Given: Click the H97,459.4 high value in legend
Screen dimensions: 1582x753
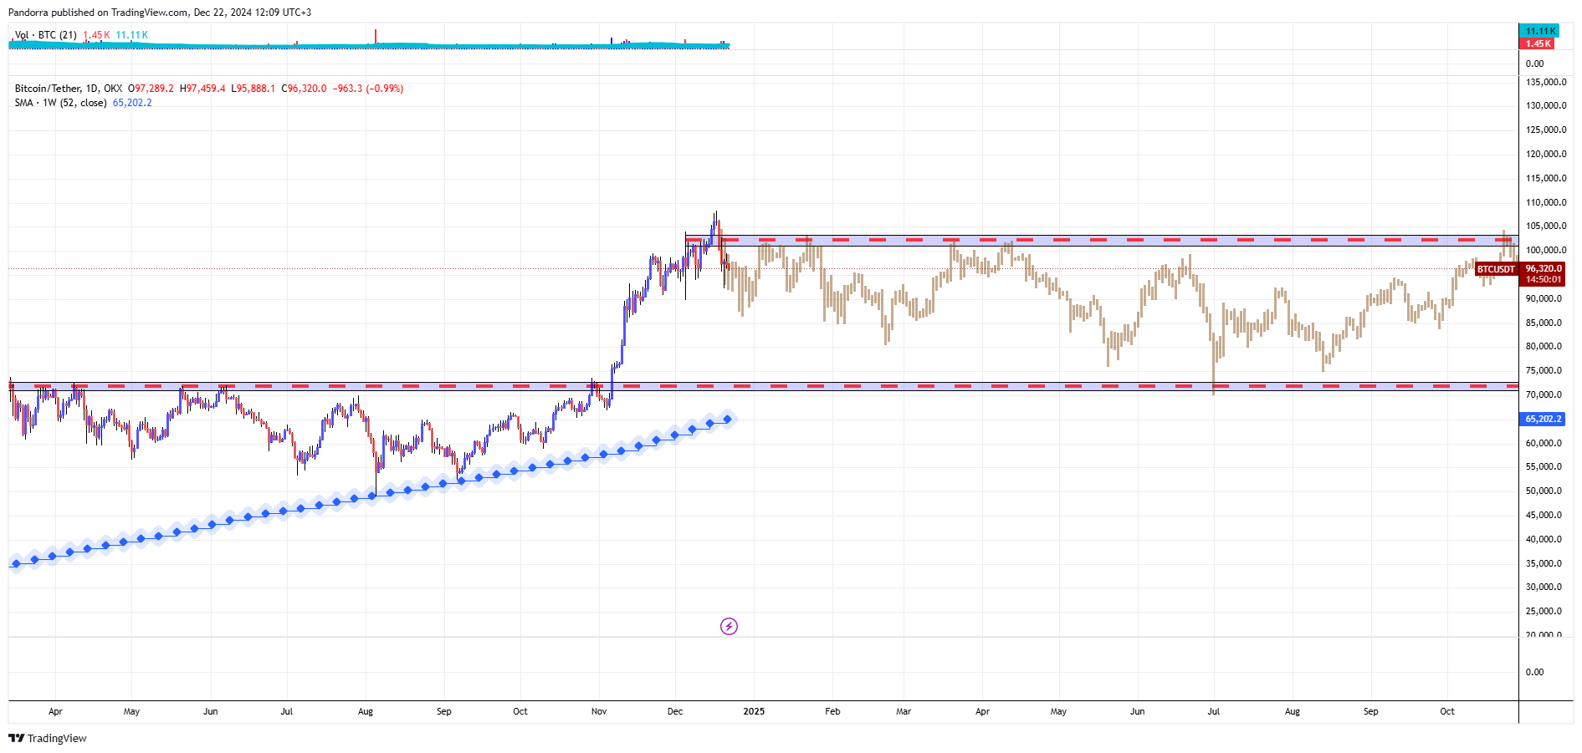Looking at the screenshot, I should (x=202, y=89).
